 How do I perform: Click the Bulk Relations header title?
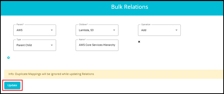[x=129, y=7]
